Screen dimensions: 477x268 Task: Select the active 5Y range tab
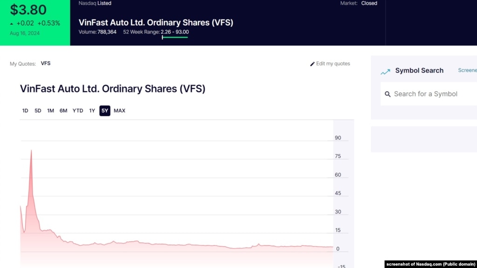(x=104, y=111)
